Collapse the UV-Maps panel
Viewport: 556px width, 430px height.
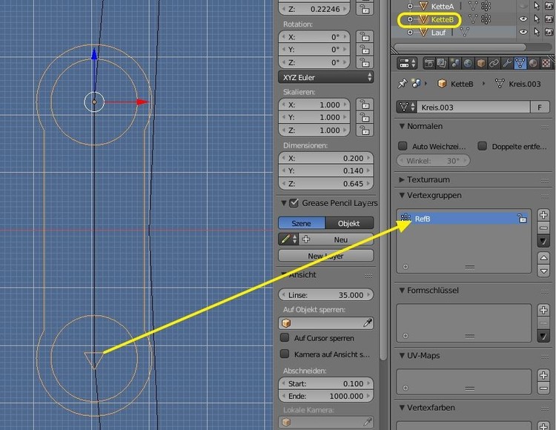(x=402, y=356)
